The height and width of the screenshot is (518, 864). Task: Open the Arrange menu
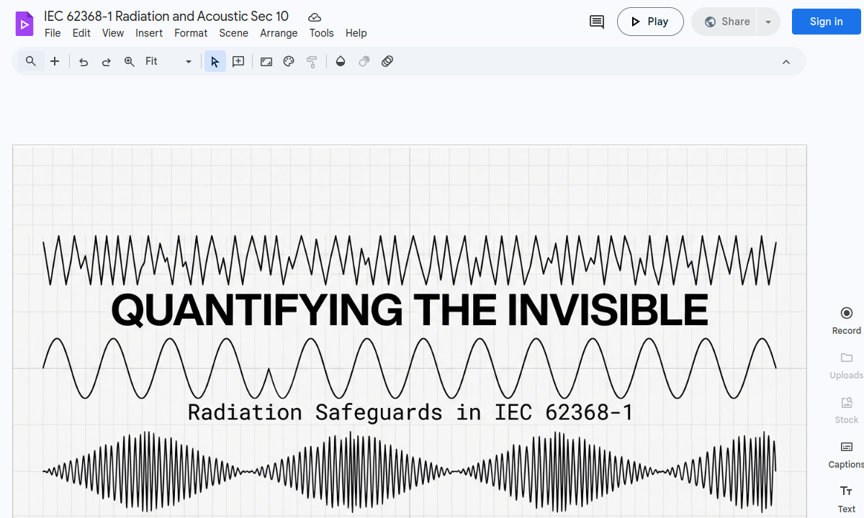[x=279, y=33]
